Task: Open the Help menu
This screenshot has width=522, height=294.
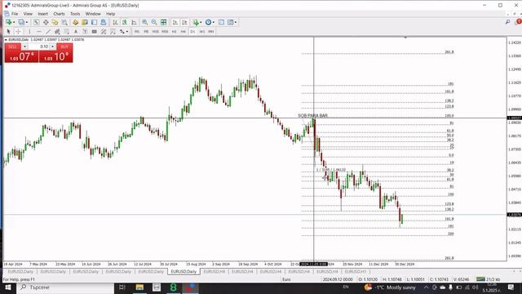Action: pos(111,14)
